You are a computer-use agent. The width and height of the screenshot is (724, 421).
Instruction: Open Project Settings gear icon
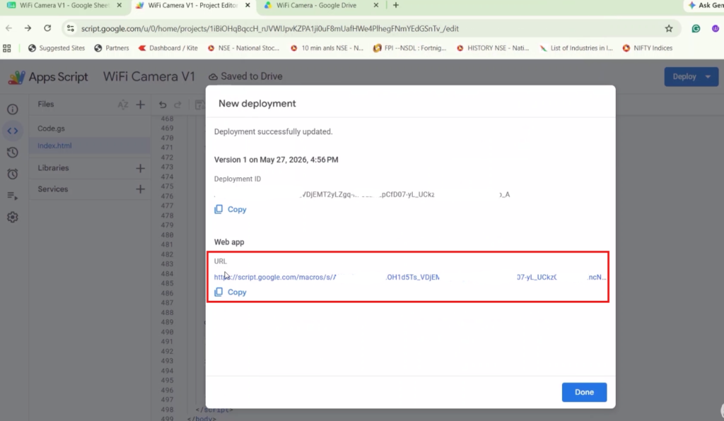click(x=13, y=217)
